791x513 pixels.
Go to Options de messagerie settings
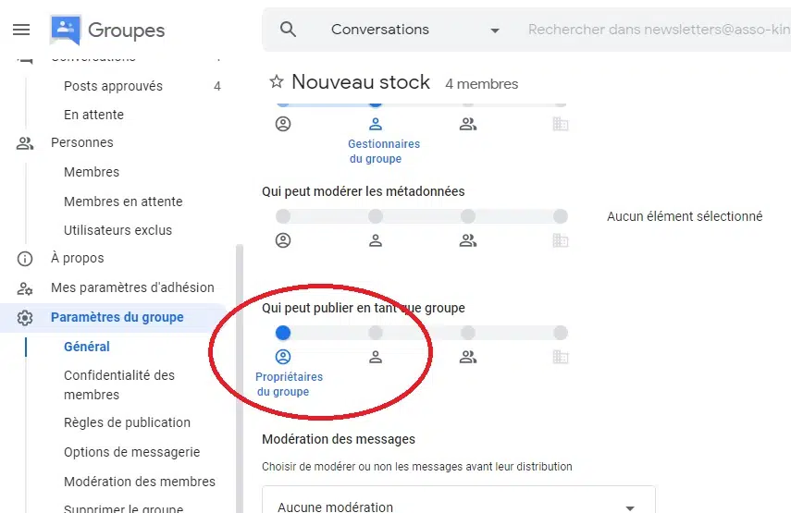click(131, 452)
